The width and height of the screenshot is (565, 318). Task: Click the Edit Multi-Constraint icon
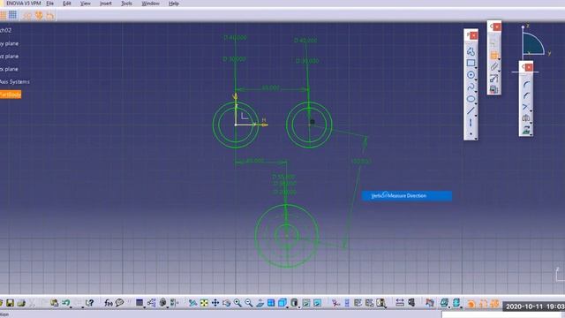pyautogui.click(x=494, y=89)
